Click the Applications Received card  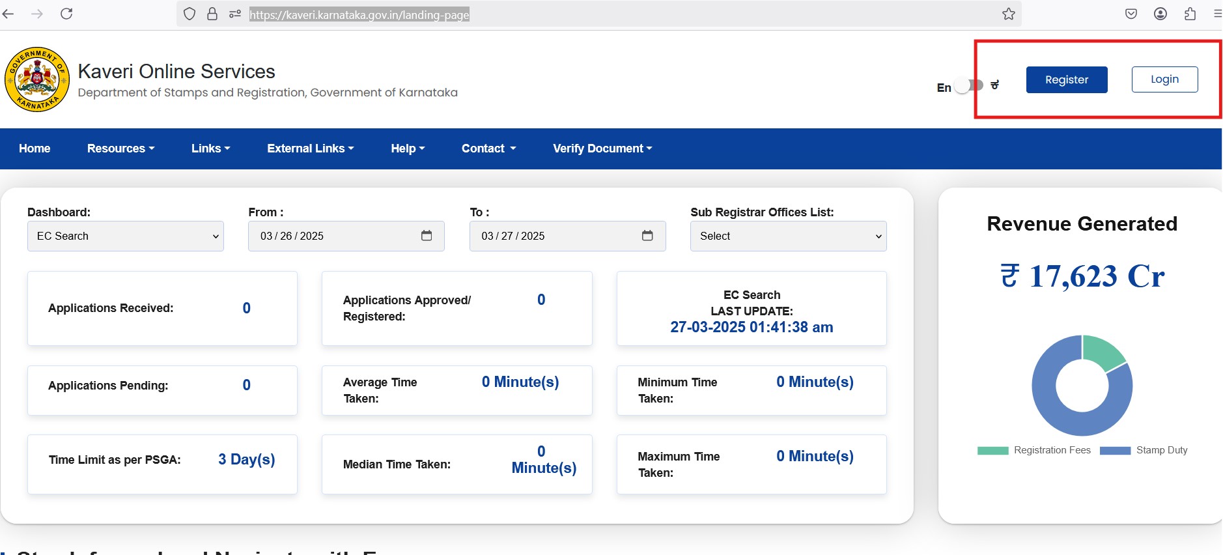pyautogui.click(x=162, y=308)
